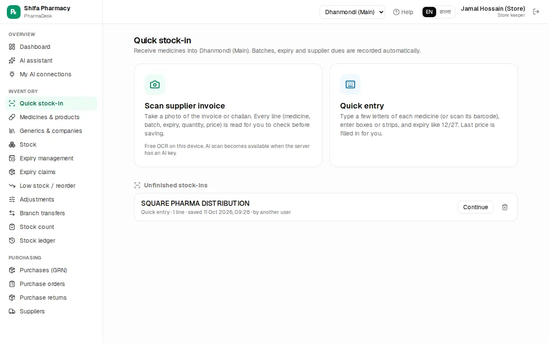The height and width of the screenshot is (343, 549).
Task: Click the Quick stock-in page heading
Action: (x=163, y=40)
